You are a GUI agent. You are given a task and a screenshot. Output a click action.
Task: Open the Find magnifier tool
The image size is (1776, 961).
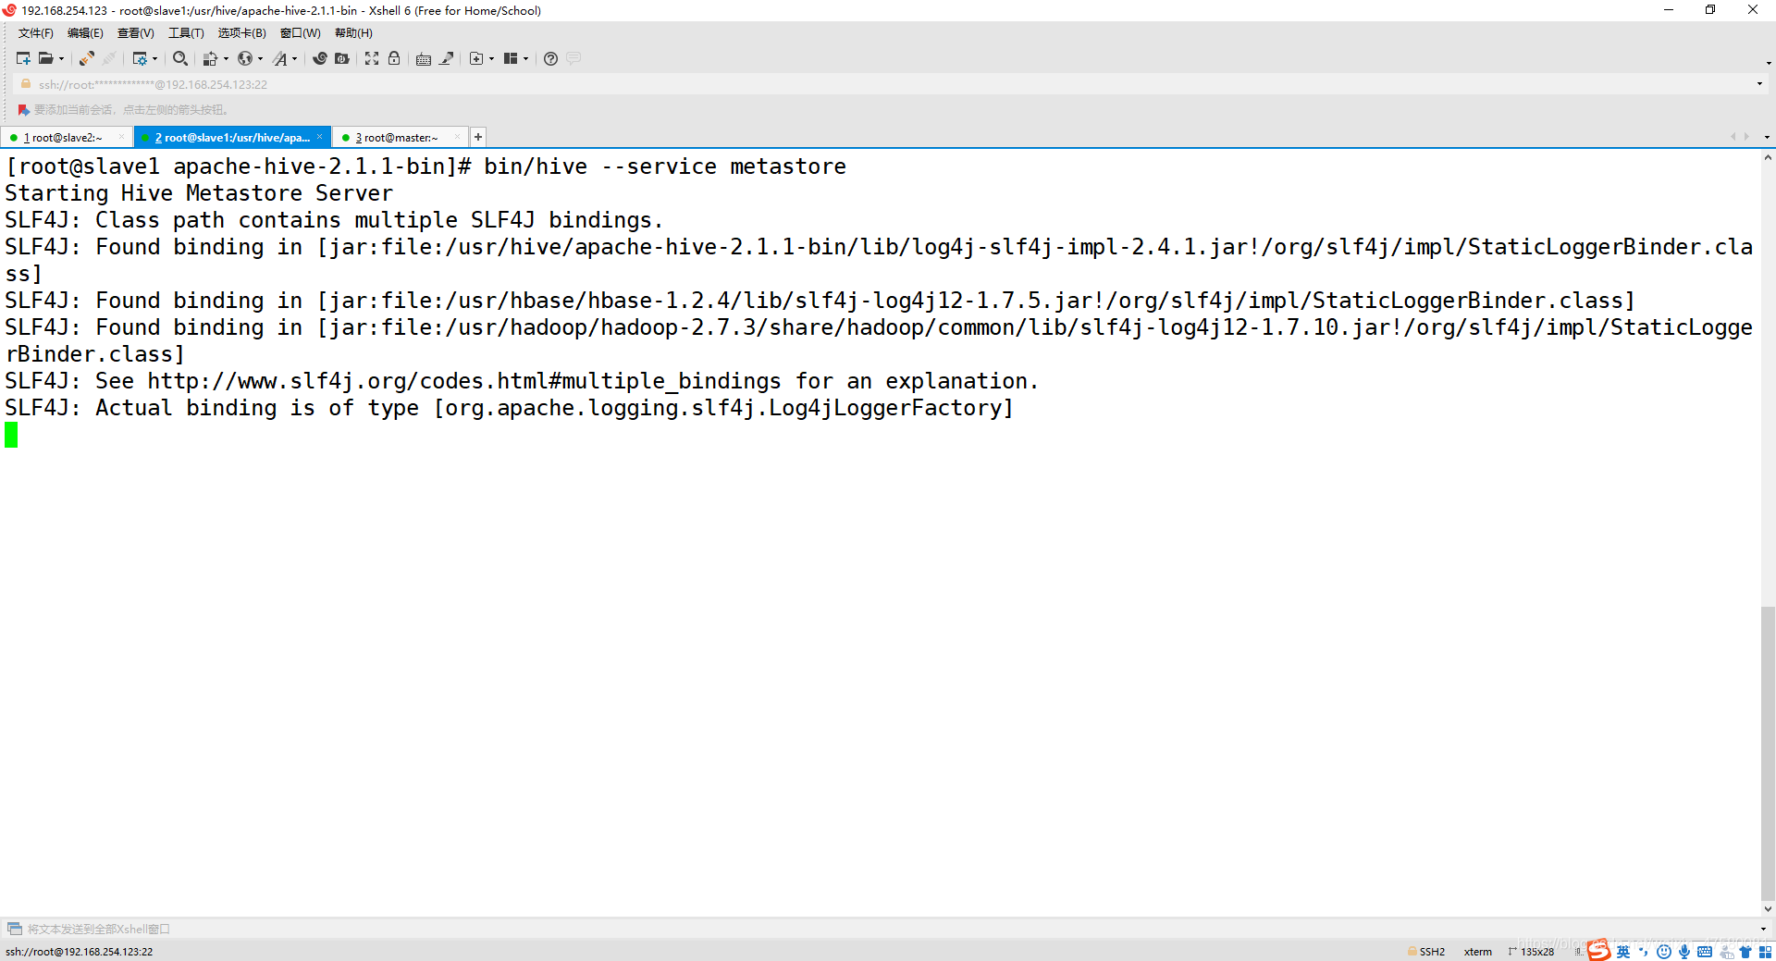(x=180, y=58)
